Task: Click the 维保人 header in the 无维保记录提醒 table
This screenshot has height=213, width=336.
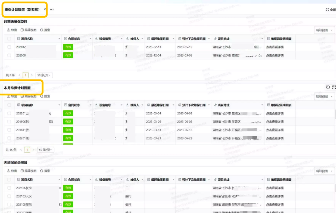Action: point(135,180)
